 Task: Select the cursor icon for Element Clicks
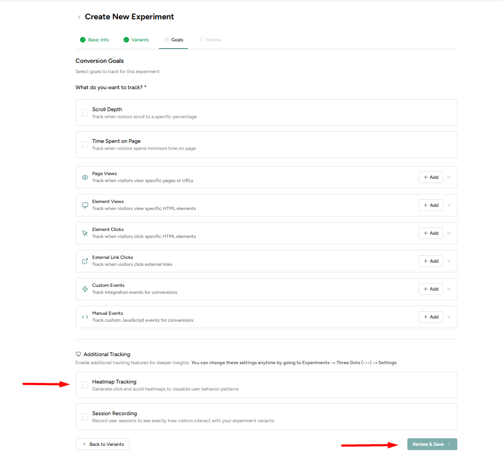point(84,233)
